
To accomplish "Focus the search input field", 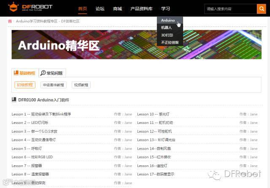I will (x=231, y=9).
